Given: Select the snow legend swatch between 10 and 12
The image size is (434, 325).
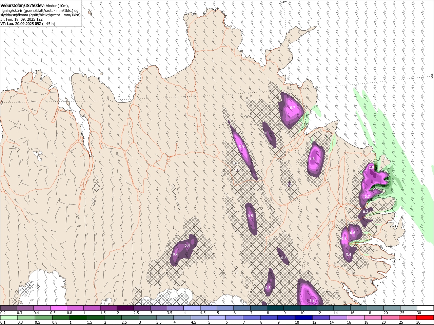Looking at the screenshot, I should pos(309,308).
